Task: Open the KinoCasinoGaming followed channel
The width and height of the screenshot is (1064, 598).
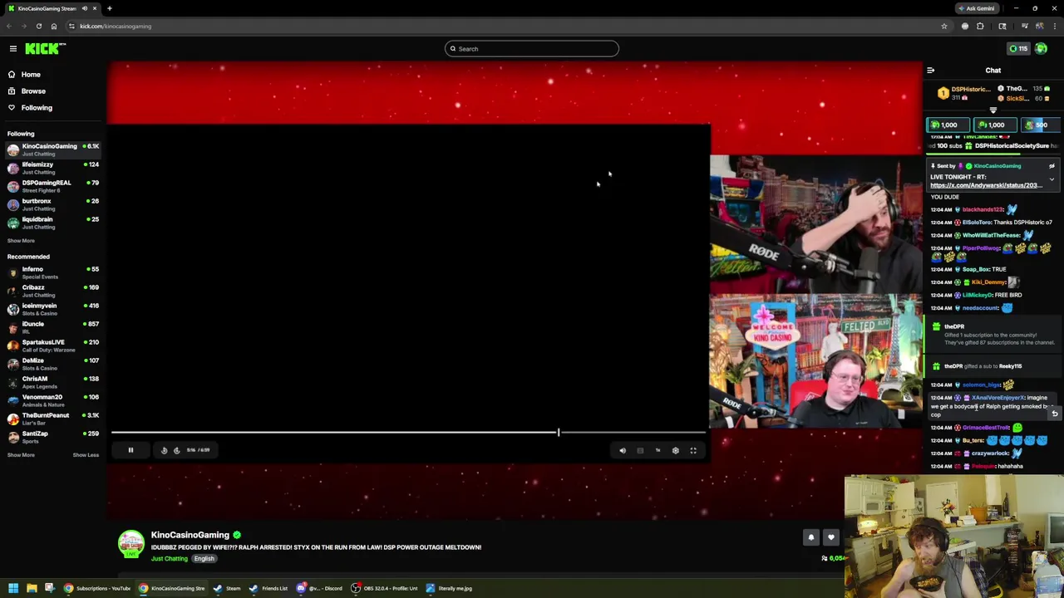Action: [53, 149]
